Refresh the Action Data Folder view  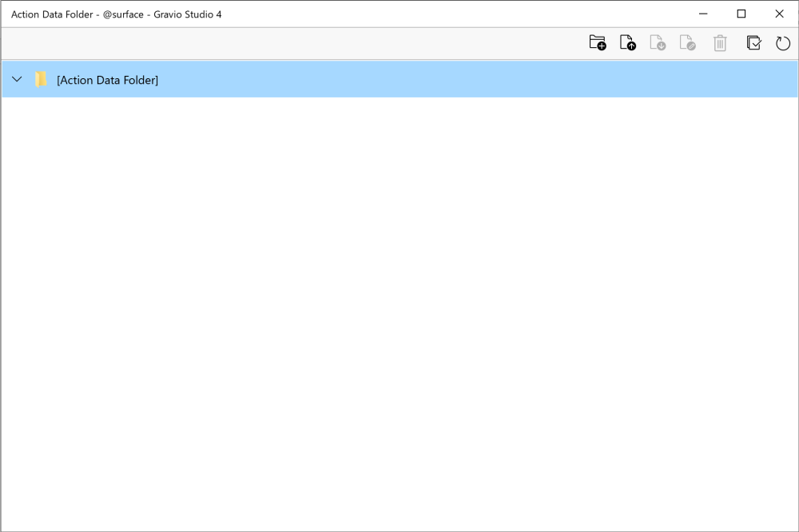pos(783,42)
